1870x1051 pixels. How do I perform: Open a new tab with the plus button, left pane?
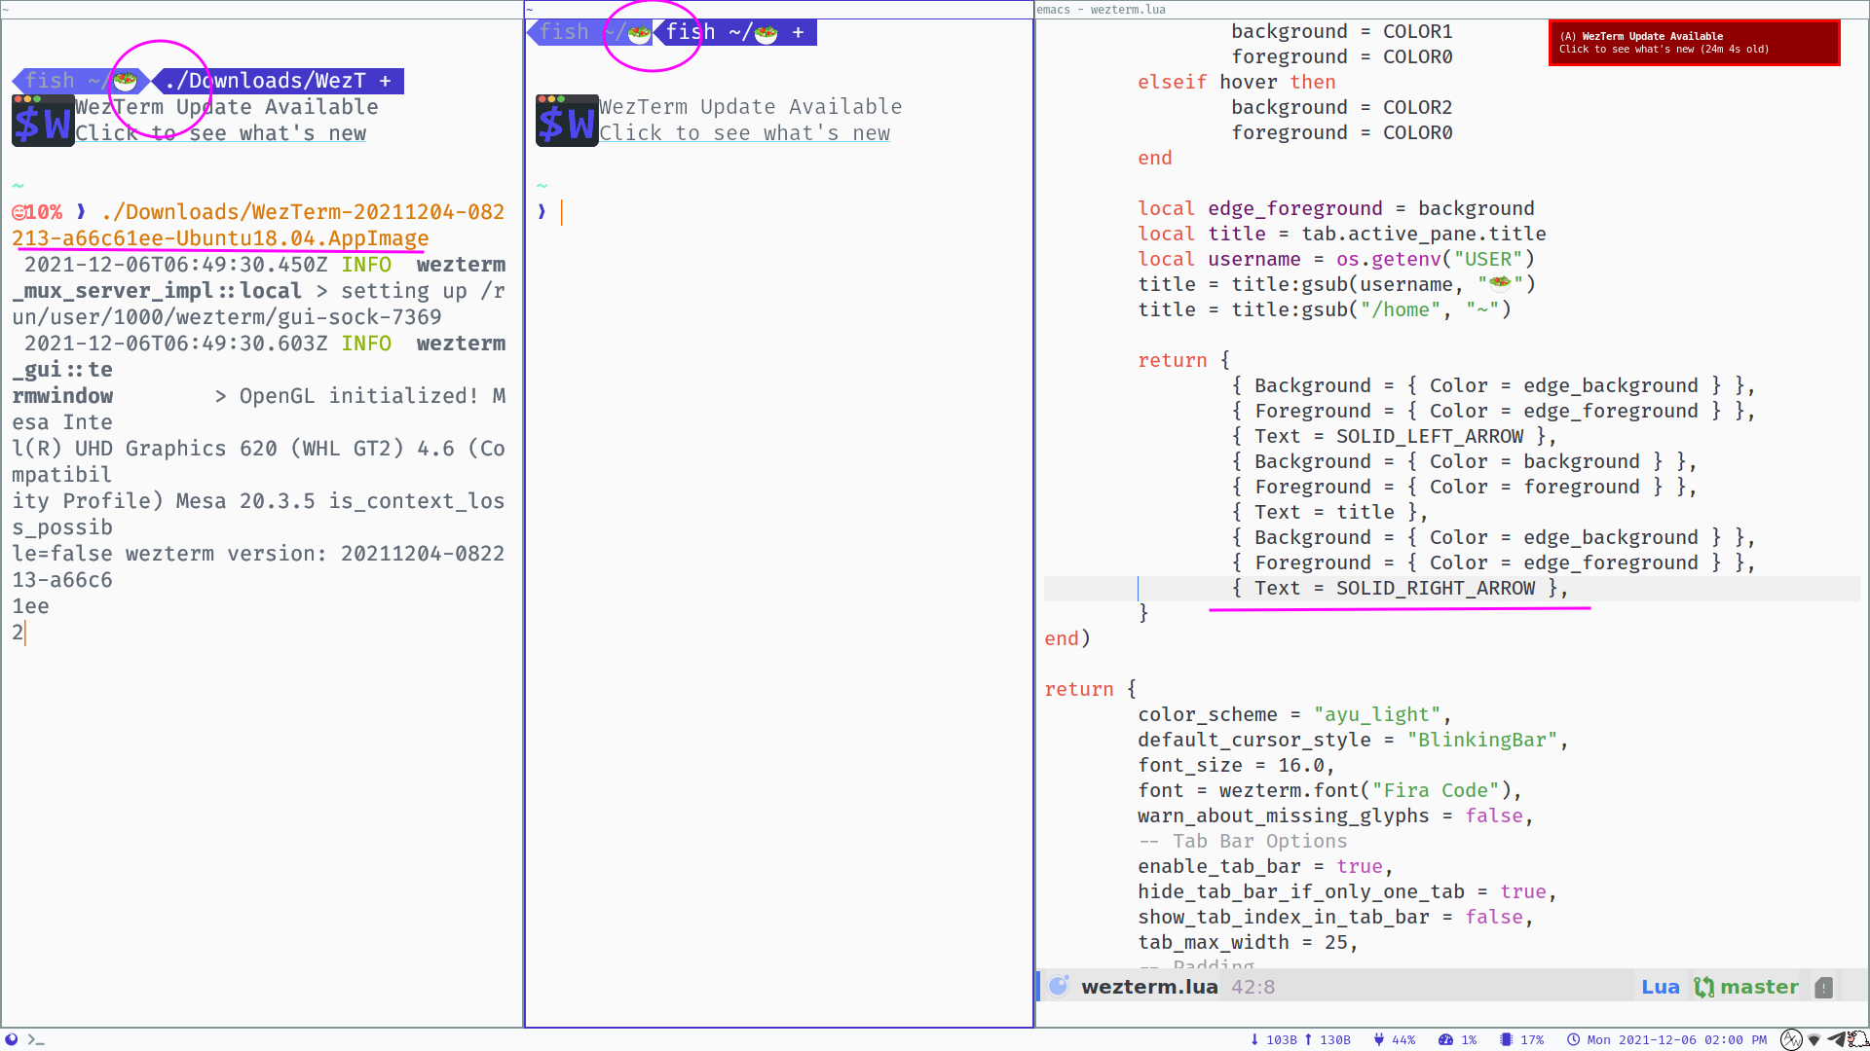point(388,80)
